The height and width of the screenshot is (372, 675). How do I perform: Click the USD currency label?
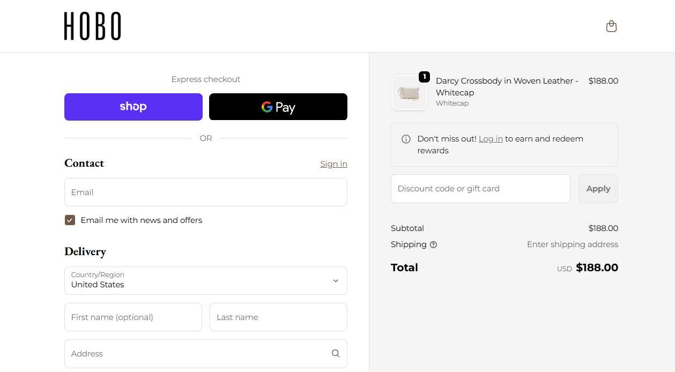[x=564, y=269]
